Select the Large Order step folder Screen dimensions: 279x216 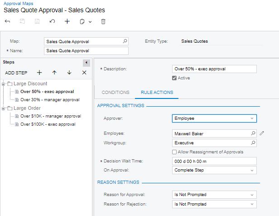[x=27, y=108]
